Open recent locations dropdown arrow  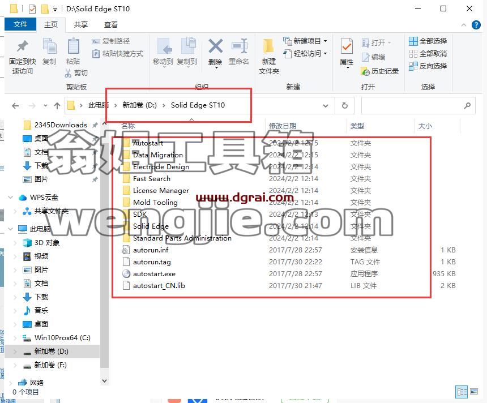click(45, 106)
